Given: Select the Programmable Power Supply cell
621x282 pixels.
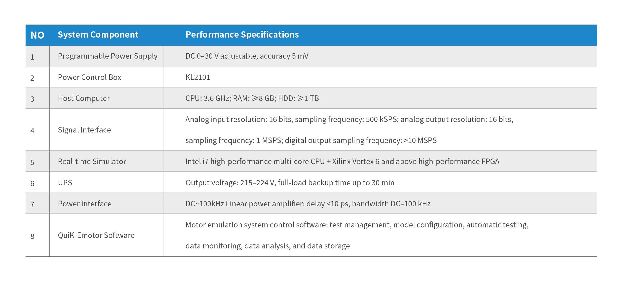Looking at the screenshot, I should click(x=108, y=56).
